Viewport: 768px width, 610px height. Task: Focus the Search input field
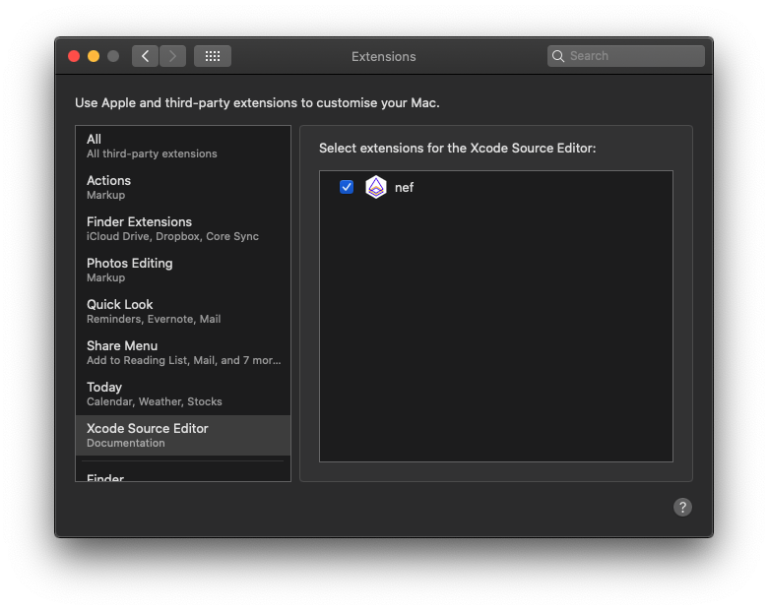click(x=626, y=56)
